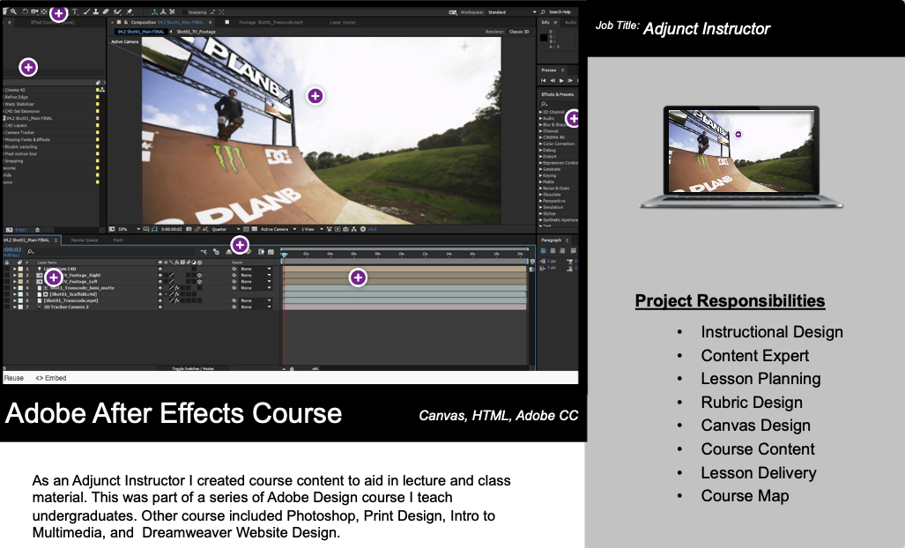This screenshot has width=905, height=548.
Task: Select Shot01_TV_Footage in composition breadcrumb
Action: [x=196, y=32]
